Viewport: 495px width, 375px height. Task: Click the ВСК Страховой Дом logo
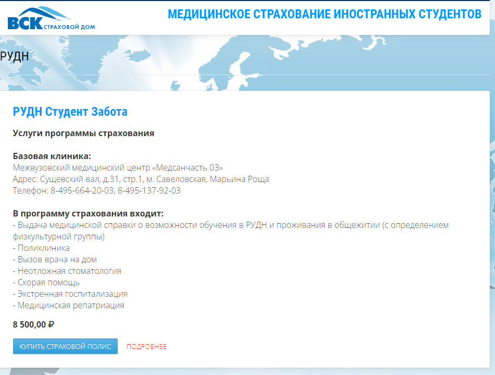tap(51, 18)
